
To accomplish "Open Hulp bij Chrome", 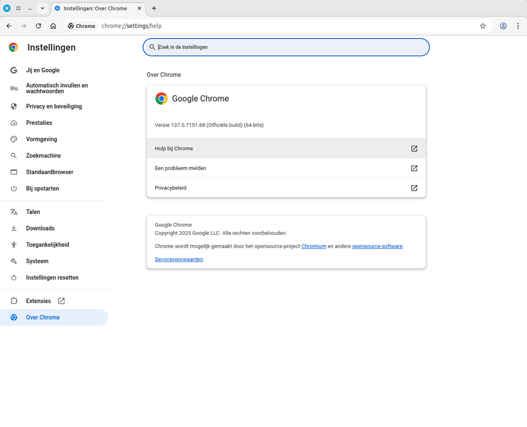I will (286, 148).
